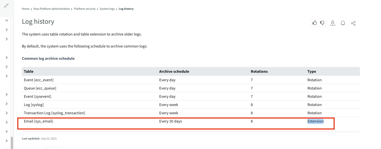This screenshot has width=381, height=149.
Task: Click the collapse arrows icon at top-left
Action: [6, 5]
